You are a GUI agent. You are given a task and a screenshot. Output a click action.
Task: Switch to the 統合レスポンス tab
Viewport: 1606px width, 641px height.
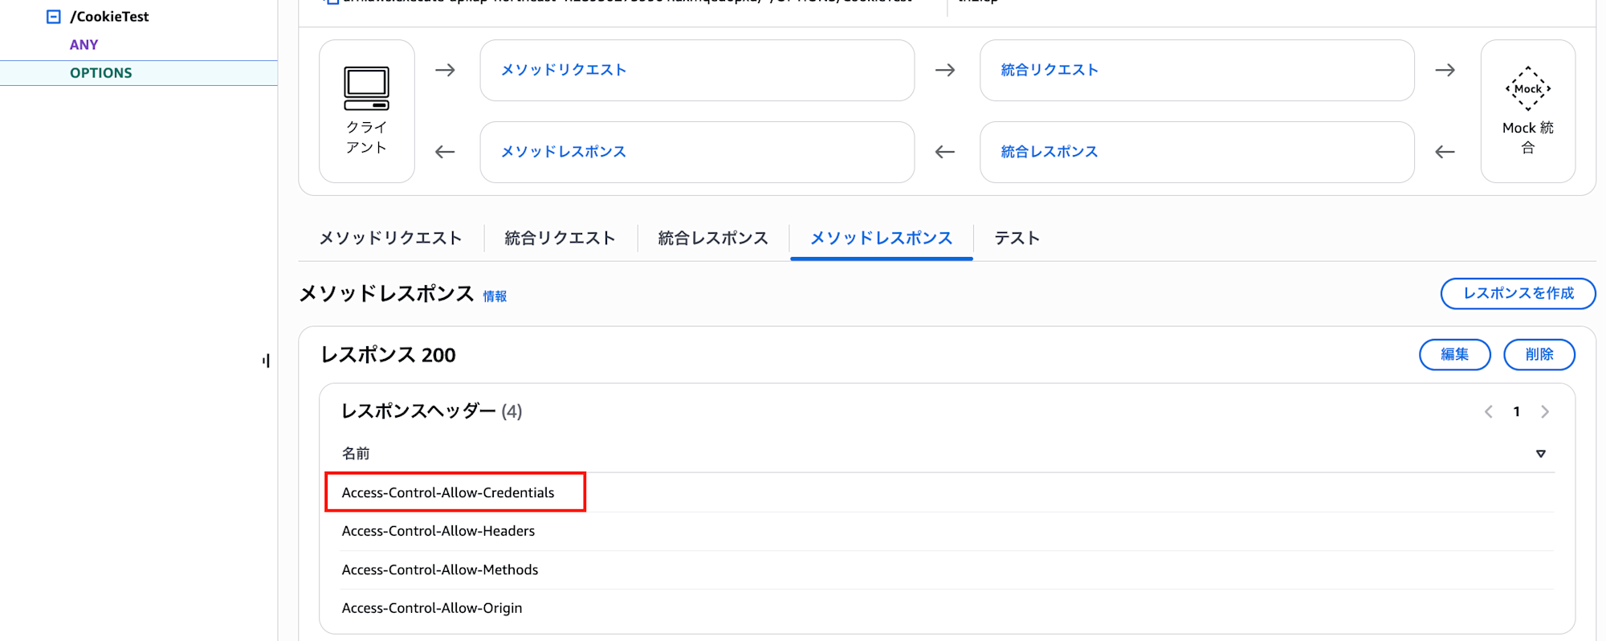coord(713,239)
